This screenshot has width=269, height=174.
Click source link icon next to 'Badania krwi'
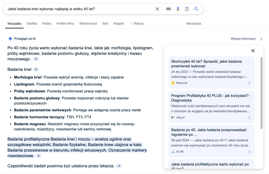[x=36, y=70]
